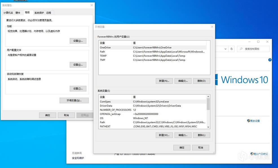The height and width of the screenshot is (168, 278).
Task: Confirm with 确定 in the Environment Variables dialog
Action: click(182, 147)
